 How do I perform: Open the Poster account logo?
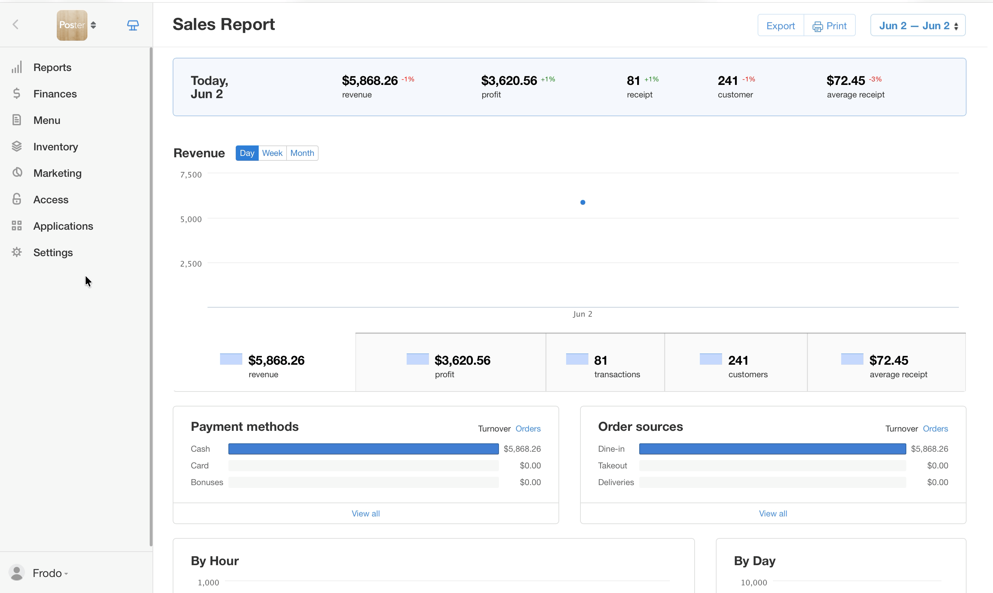click(72, 25)
